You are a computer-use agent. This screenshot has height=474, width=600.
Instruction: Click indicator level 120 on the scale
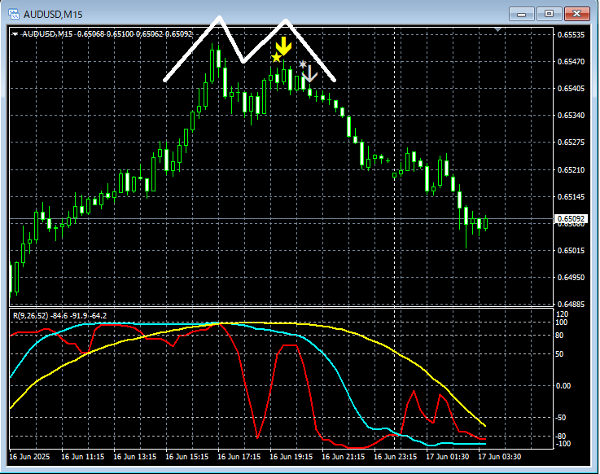click(562, 314)
